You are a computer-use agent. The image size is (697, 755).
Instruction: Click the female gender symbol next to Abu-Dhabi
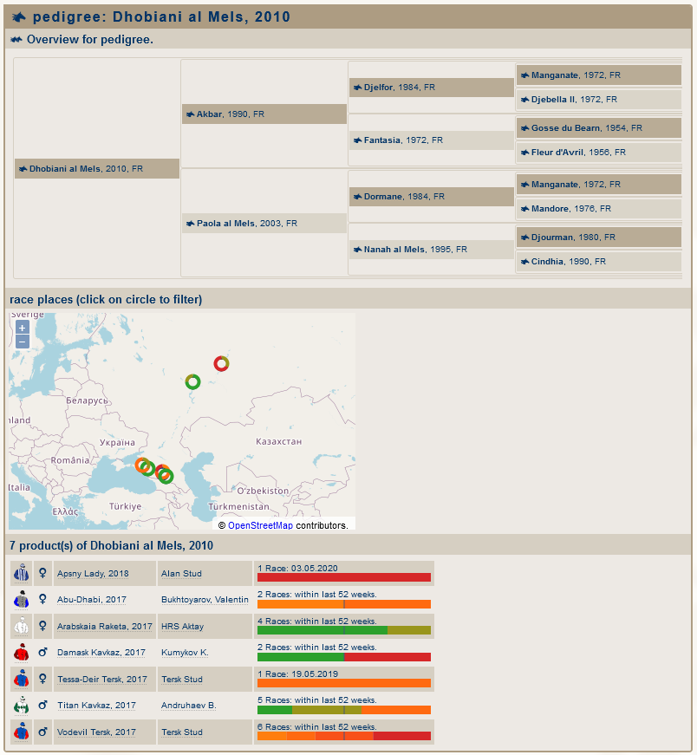point(42,600)
